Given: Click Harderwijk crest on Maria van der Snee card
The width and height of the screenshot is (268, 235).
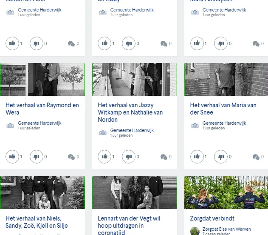Looking at the screenshot, I should tap(195, 126).
